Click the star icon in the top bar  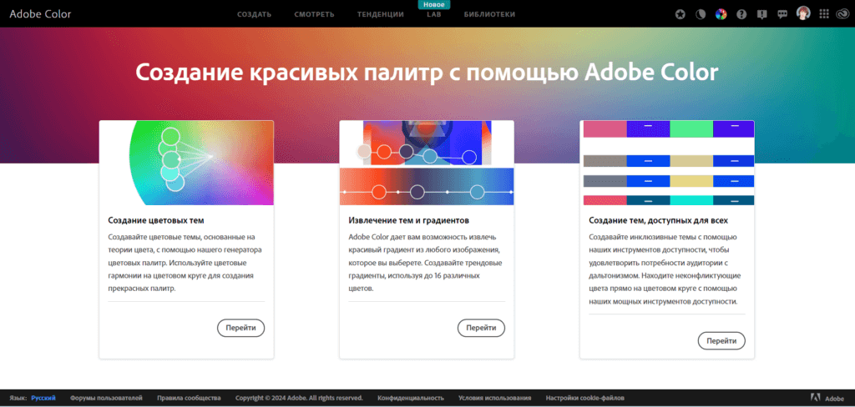click(x=680, y=15)
